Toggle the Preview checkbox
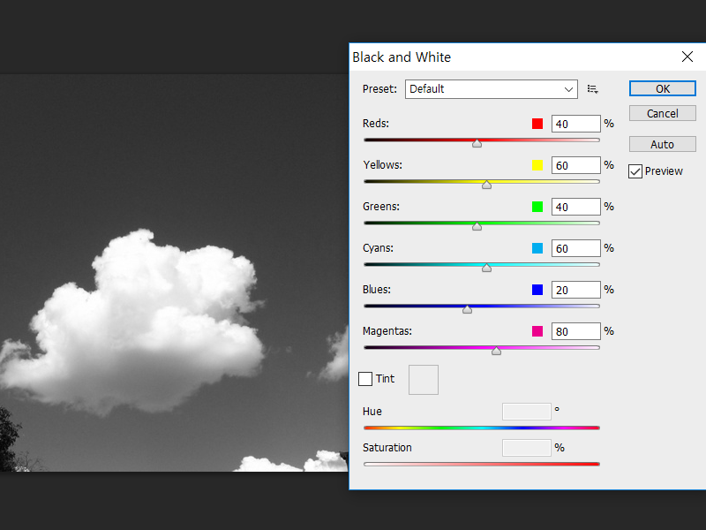 point(635,171)
